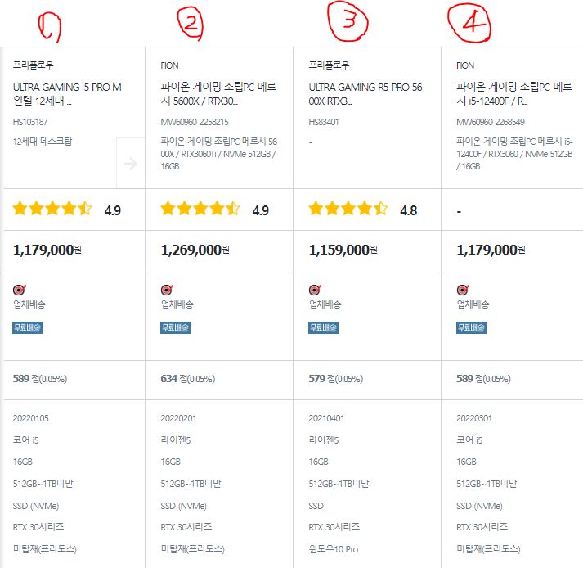This screenshot has width=583, height=568.
Task: Click the next arrow beside the first product
Action: (131, 164)
